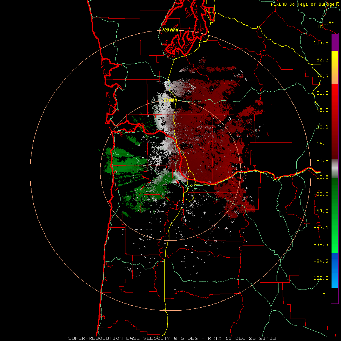
Task: Select the 92.3 velocity scale value
Action: click(x=322, y=59)
